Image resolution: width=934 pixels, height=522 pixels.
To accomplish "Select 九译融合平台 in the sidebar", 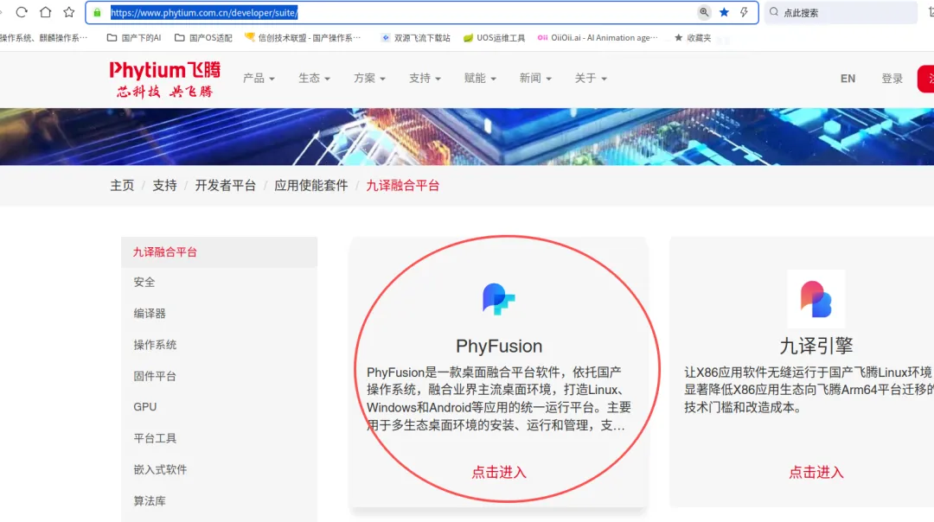I will pyautogui.click(x=219, y=252).
